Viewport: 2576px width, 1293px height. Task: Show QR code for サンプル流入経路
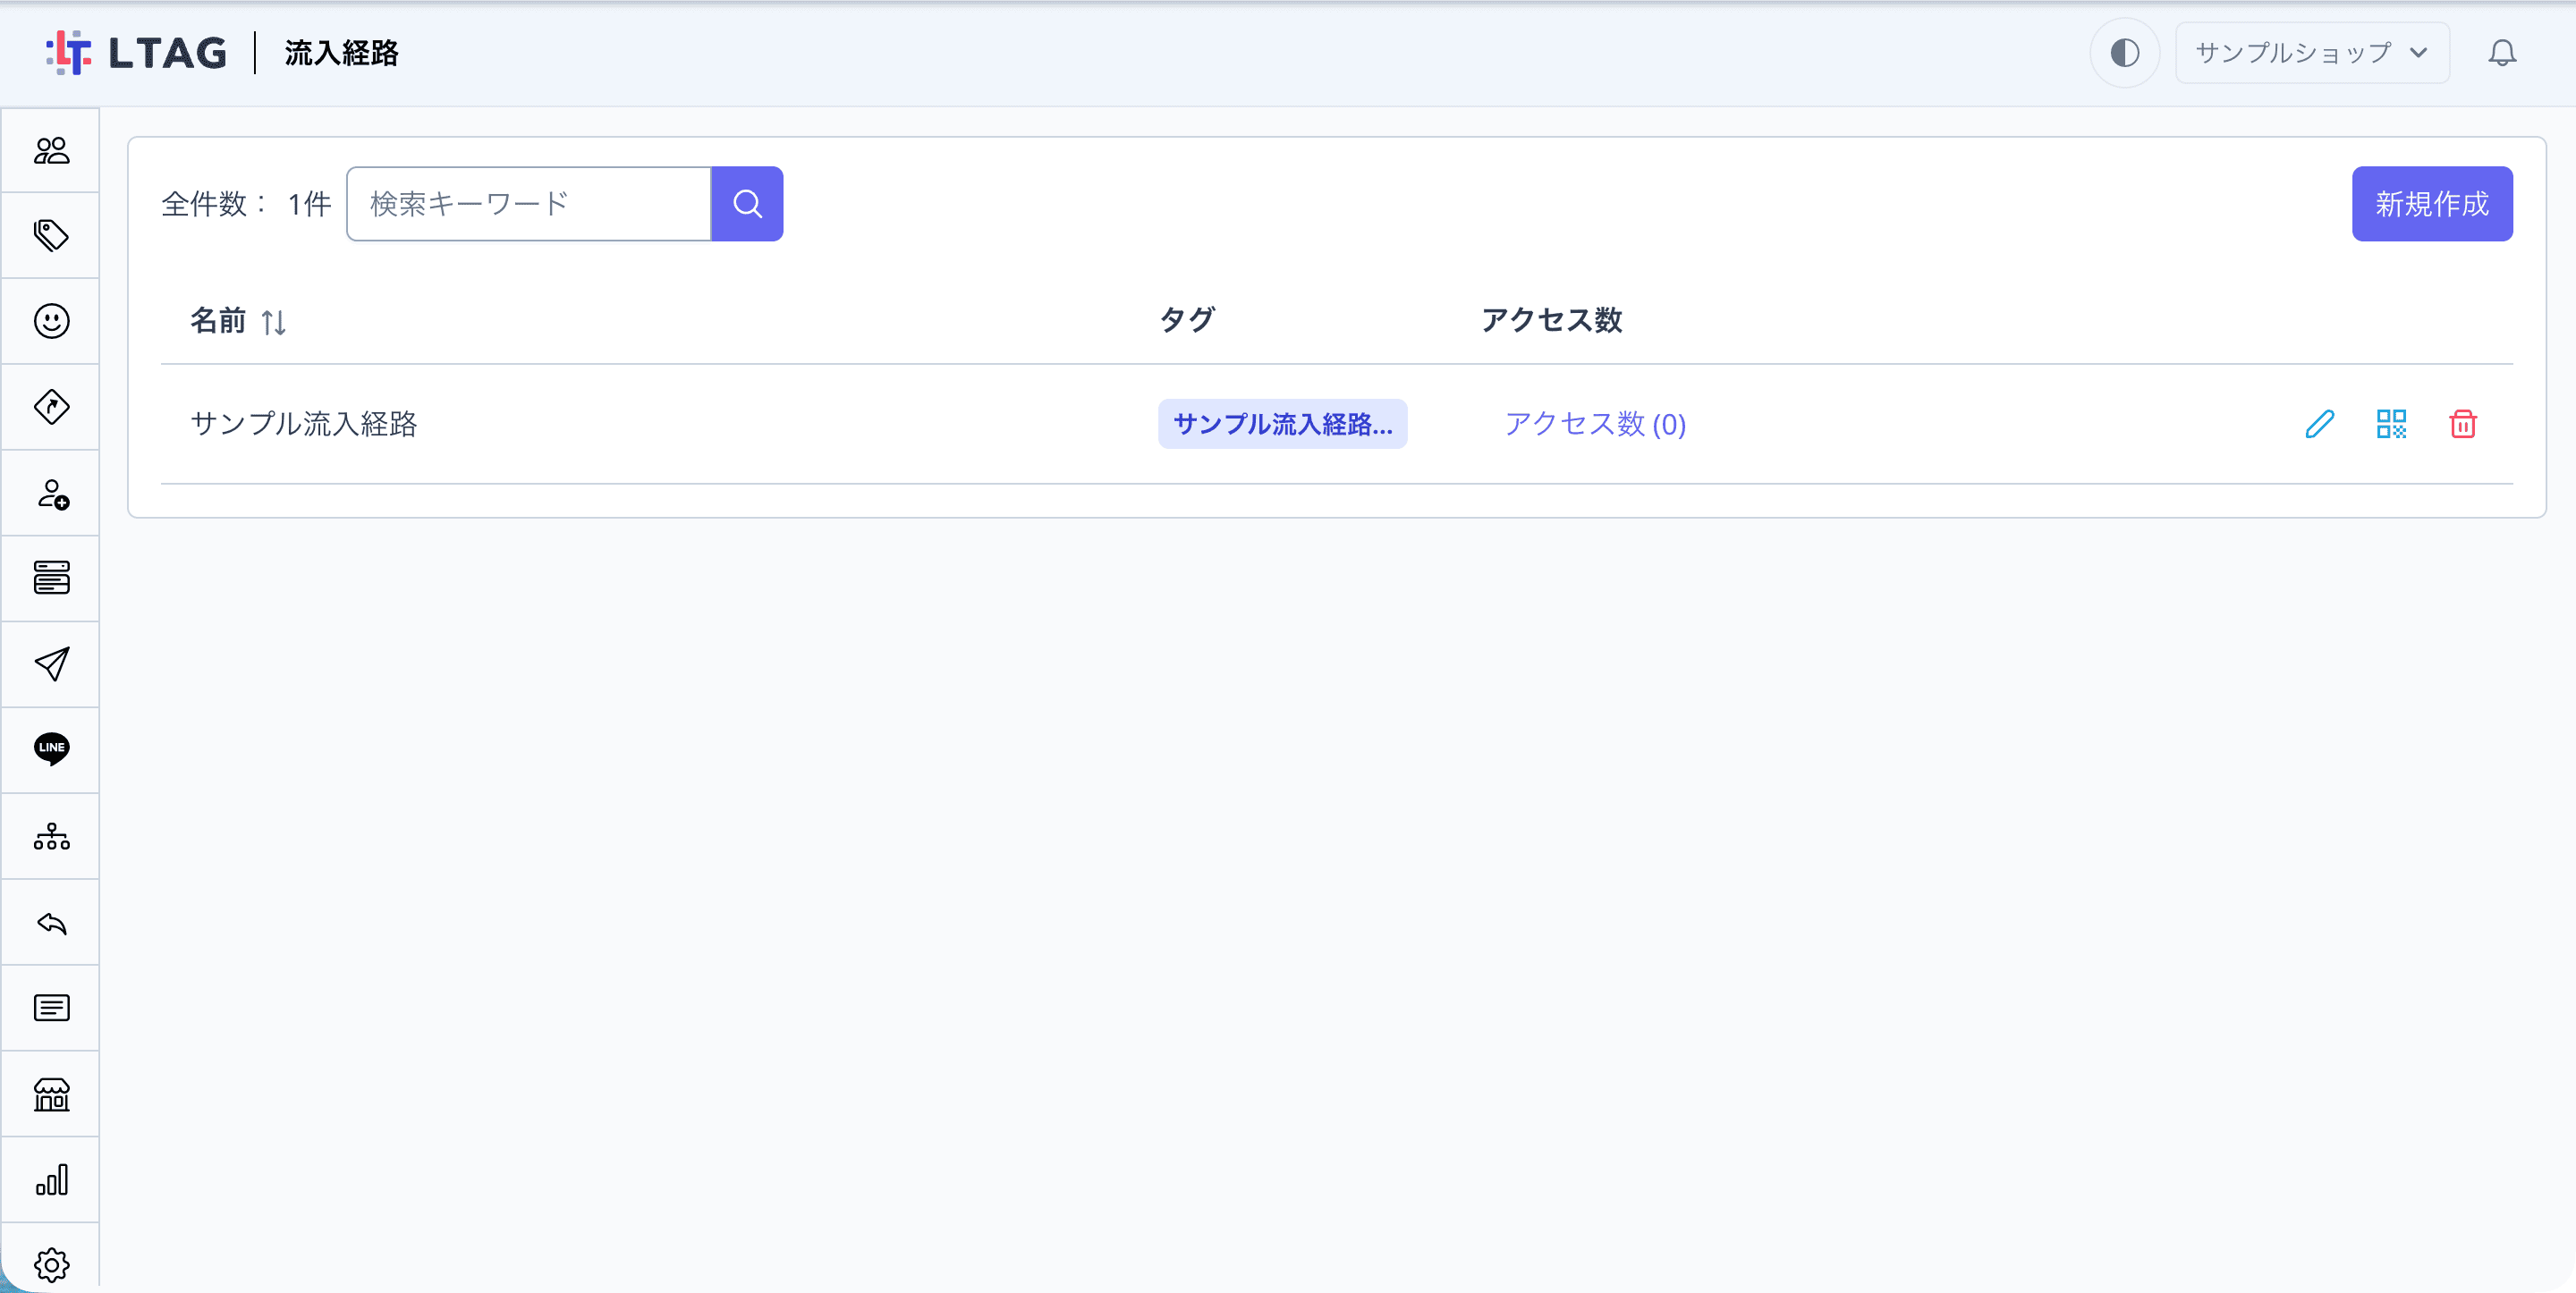tap(2391, 424)
